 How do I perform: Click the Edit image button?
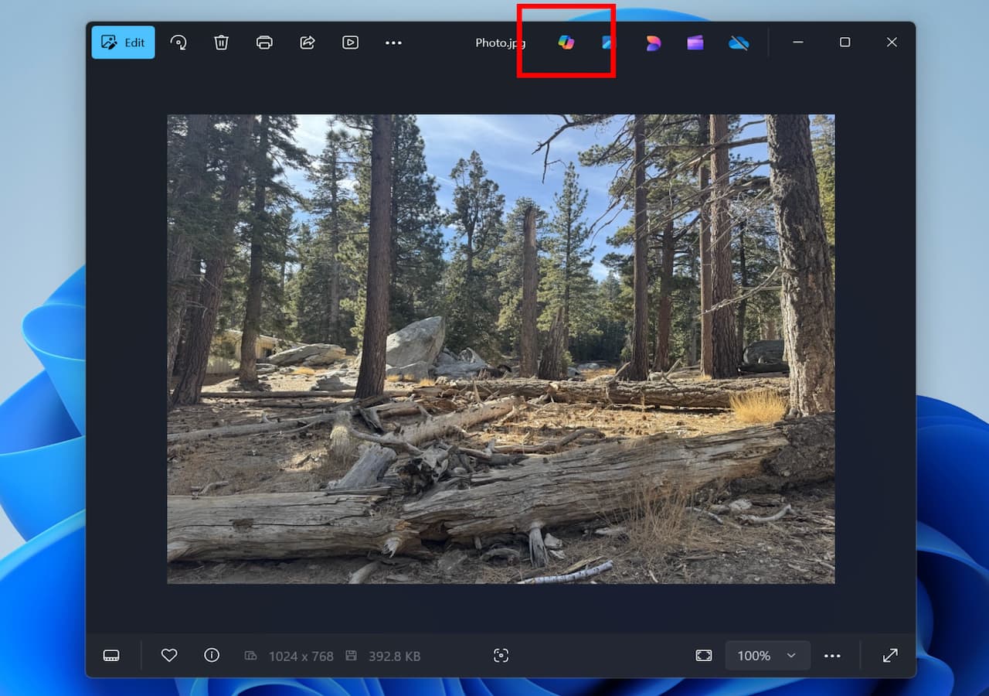pyautogui.click(x=123, y=43)
